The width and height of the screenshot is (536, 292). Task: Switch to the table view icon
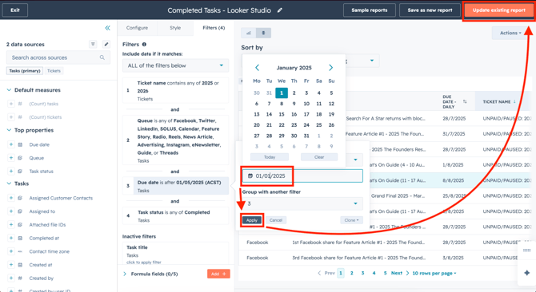tap(263, 33)
